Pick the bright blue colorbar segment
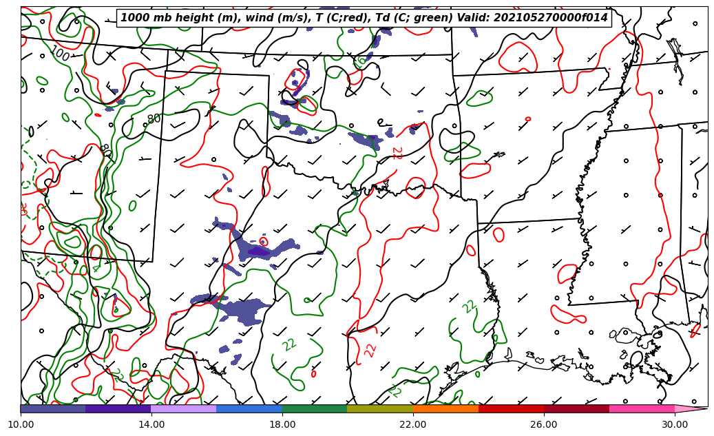Viewport: 714px width, 436px height. click(249, 408)
